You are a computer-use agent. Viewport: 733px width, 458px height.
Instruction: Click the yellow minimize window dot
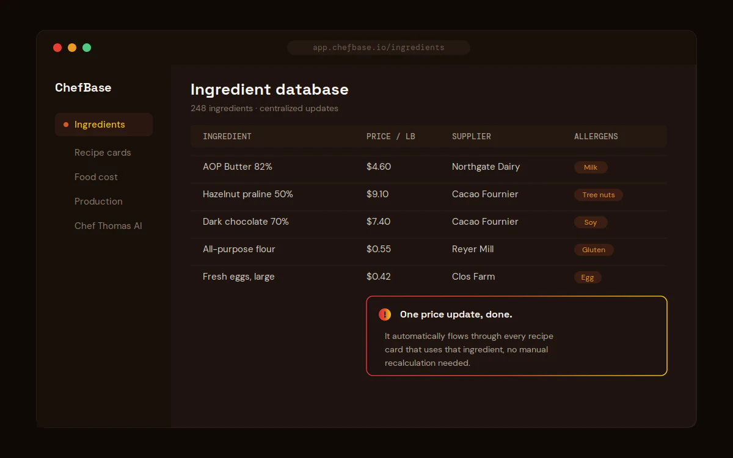[72, 48]
